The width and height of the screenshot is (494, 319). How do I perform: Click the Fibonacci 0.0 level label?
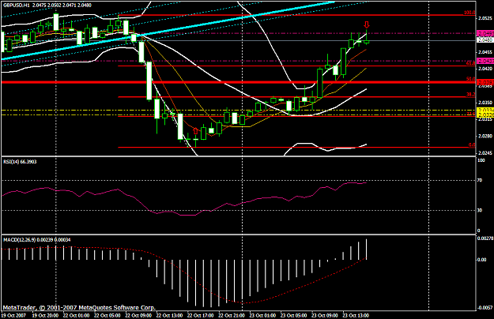pos(472,144)
